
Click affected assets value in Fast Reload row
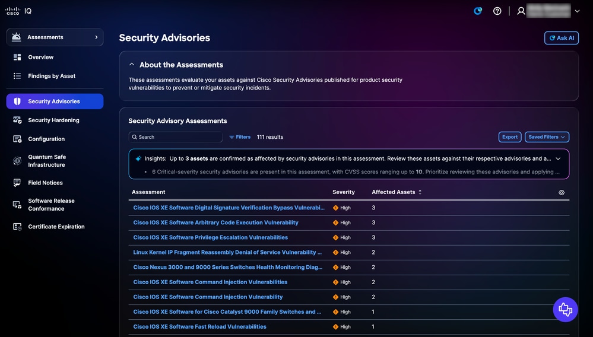coord(373,327)
